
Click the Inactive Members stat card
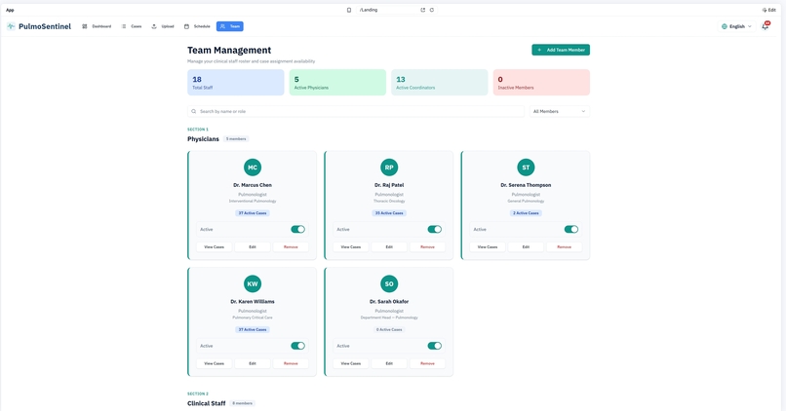coord(541,83)
